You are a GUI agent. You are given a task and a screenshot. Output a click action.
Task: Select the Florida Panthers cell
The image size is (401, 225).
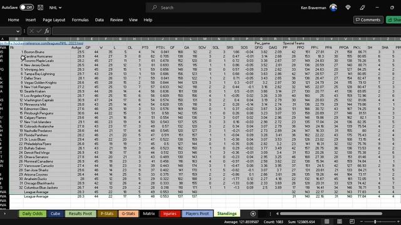click(x=47, y=135)
